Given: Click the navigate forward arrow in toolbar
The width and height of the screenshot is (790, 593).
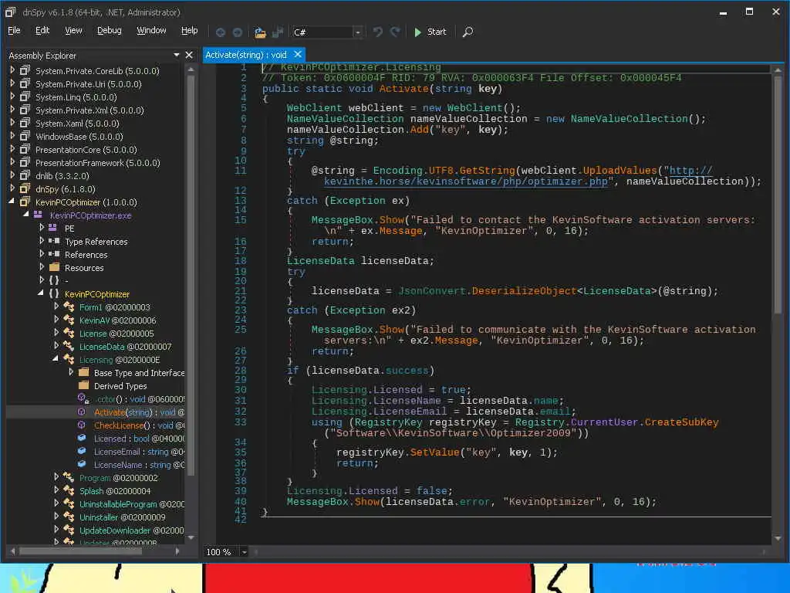Looking at the screenshot, I should (x=238, y=32).
